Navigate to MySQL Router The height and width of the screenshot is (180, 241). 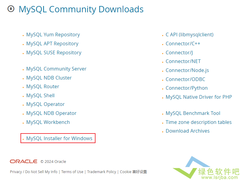click(x=42, y=87)
